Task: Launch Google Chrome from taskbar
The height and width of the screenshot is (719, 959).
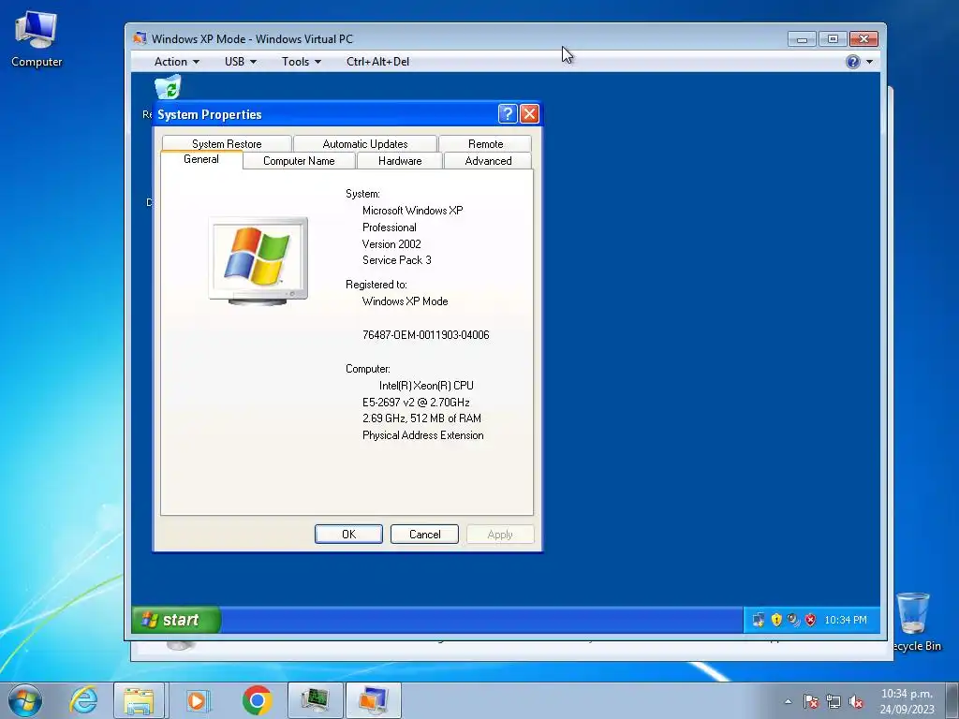Action: 257,700
